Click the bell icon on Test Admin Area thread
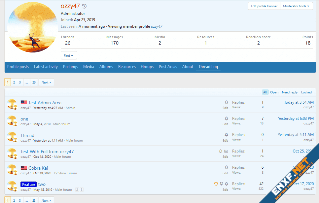The width and height of the screenshot is (319, 203). point(226,102)
